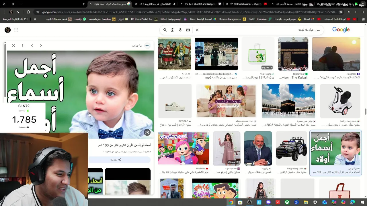The image size is (367, 206).
Task: Expand the bookmarks overflow chevron
Action: tap(35, 19)
